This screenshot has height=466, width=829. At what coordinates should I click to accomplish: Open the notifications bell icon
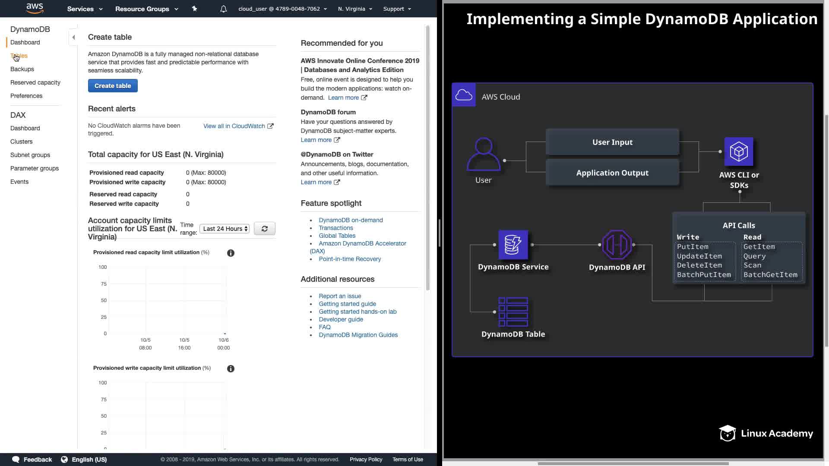[223, 9]
